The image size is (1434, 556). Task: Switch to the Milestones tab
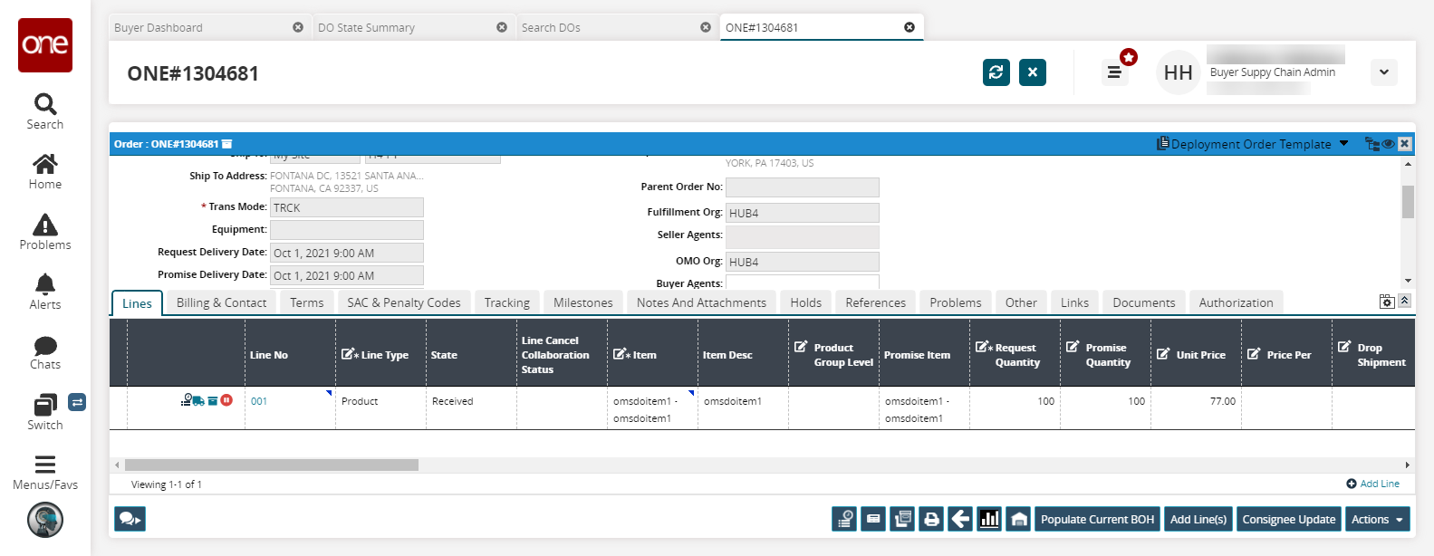[x=582, y=302]
